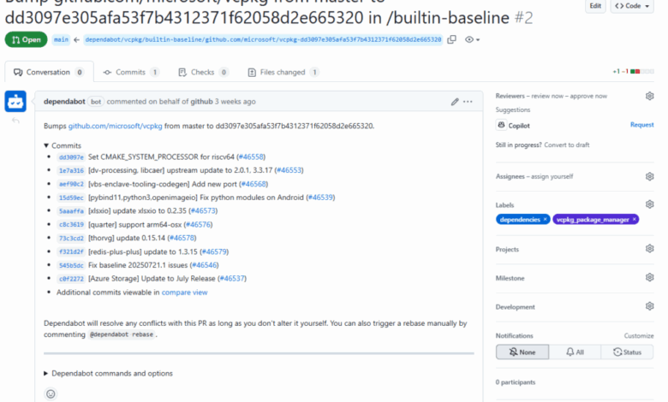Open pull request link #46568

point(253,184)
